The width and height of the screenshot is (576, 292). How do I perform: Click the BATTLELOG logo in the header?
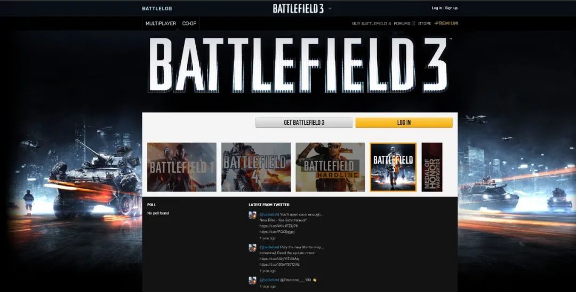click(157, 9)
